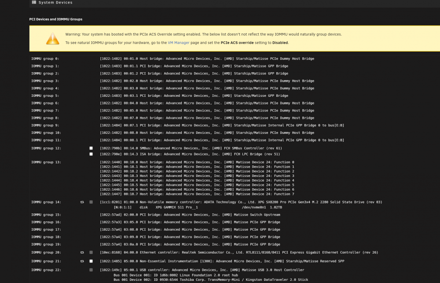The height and width of the screenshot is (283, 440).
Task: Click the IOMMU group 0 label
Action: pos(45,59)
